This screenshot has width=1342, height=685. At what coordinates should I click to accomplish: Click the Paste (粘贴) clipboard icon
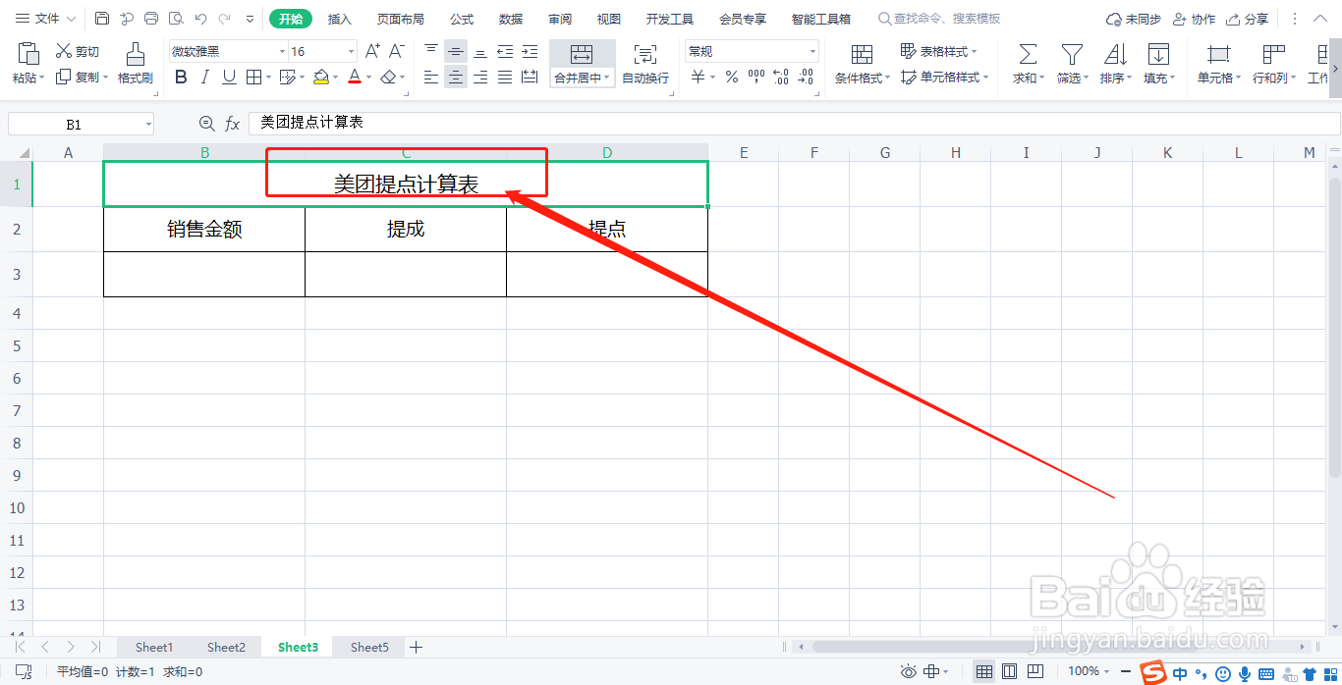click(28, 53)
